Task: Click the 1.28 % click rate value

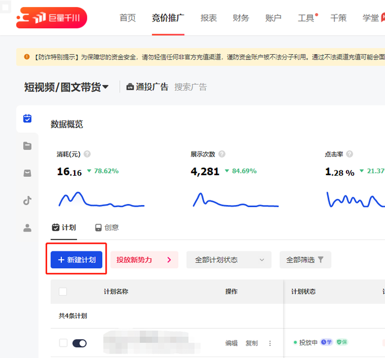Action: pyautogui.click(x=339, y=171)
